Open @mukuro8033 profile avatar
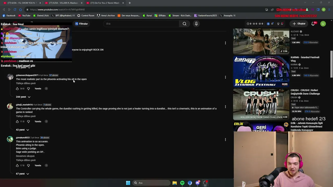Screen dimensions: 333x187 click(10, 139)
